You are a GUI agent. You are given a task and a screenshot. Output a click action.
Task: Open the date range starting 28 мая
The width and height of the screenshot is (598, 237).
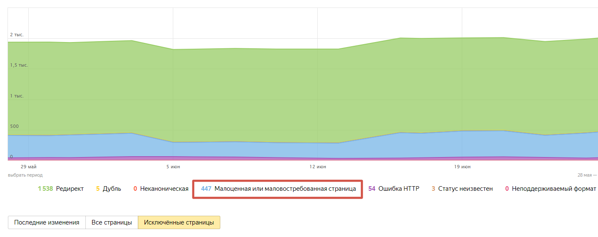(587, 175)
